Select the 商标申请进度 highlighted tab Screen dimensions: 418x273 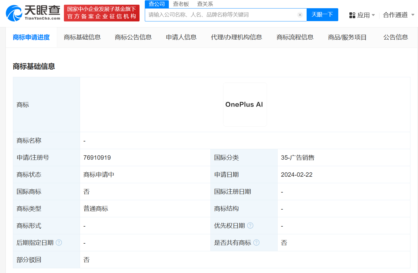click(x=32, y=37)
